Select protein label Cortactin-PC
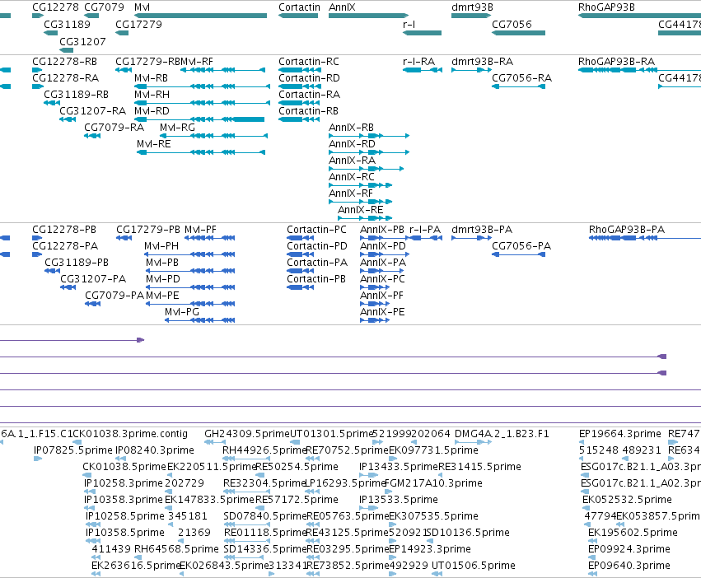Screen dimensions: 701x578 pyautogui.click(x=316, y=230)
